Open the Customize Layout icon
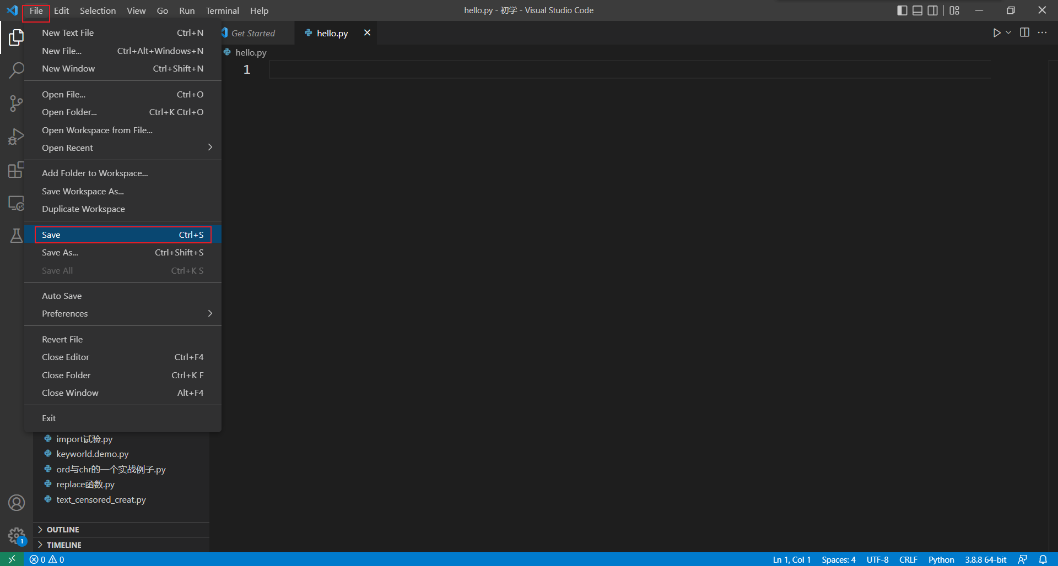Screen dimensions: 1058x566 point(954,10)
